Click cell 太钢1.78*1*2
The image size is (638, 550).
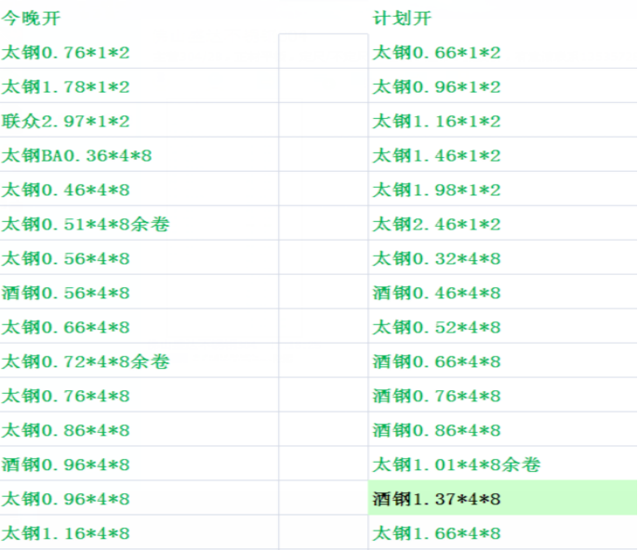(140, 85)
